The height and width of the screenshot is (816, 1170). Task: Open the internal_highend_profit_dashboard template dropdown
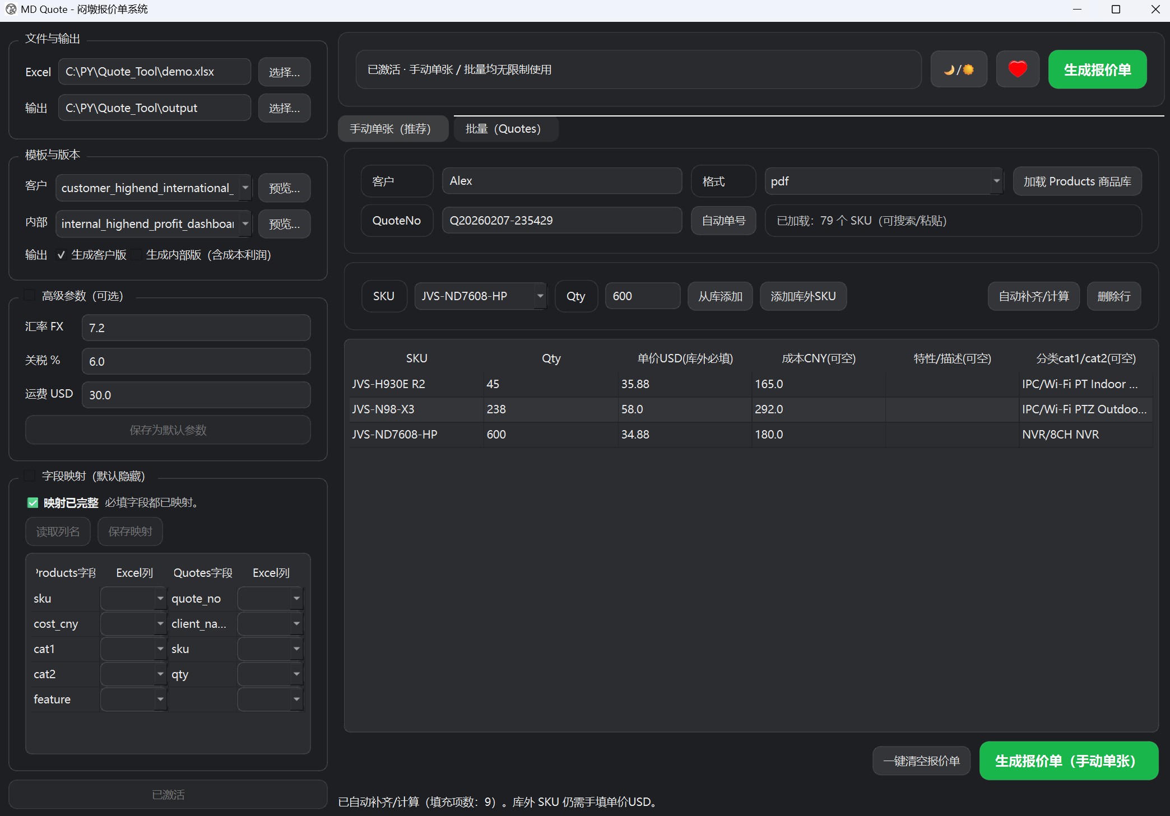point(245,223)
